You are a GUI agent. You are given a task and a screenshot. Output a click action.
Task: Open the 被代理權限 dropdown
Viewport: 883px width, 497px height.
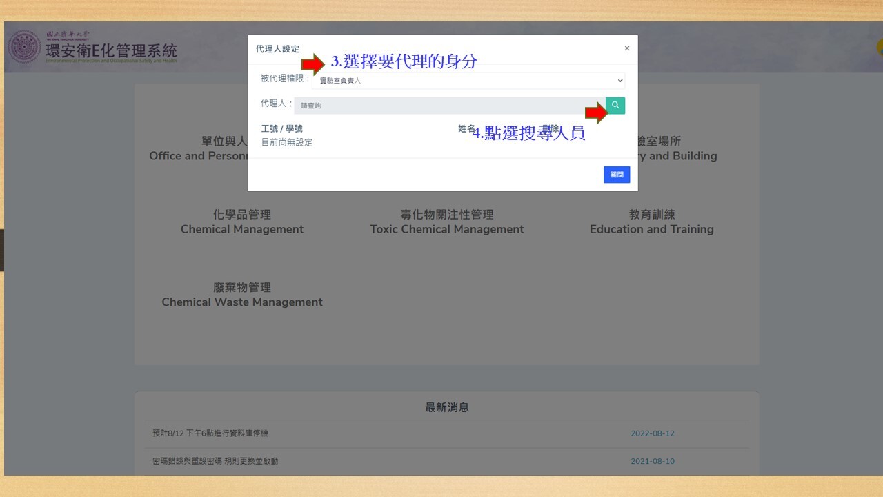click(x=468, y=81)
